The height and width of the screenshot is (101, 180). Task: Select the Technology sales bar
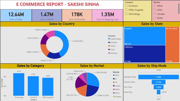coord(19,84)
